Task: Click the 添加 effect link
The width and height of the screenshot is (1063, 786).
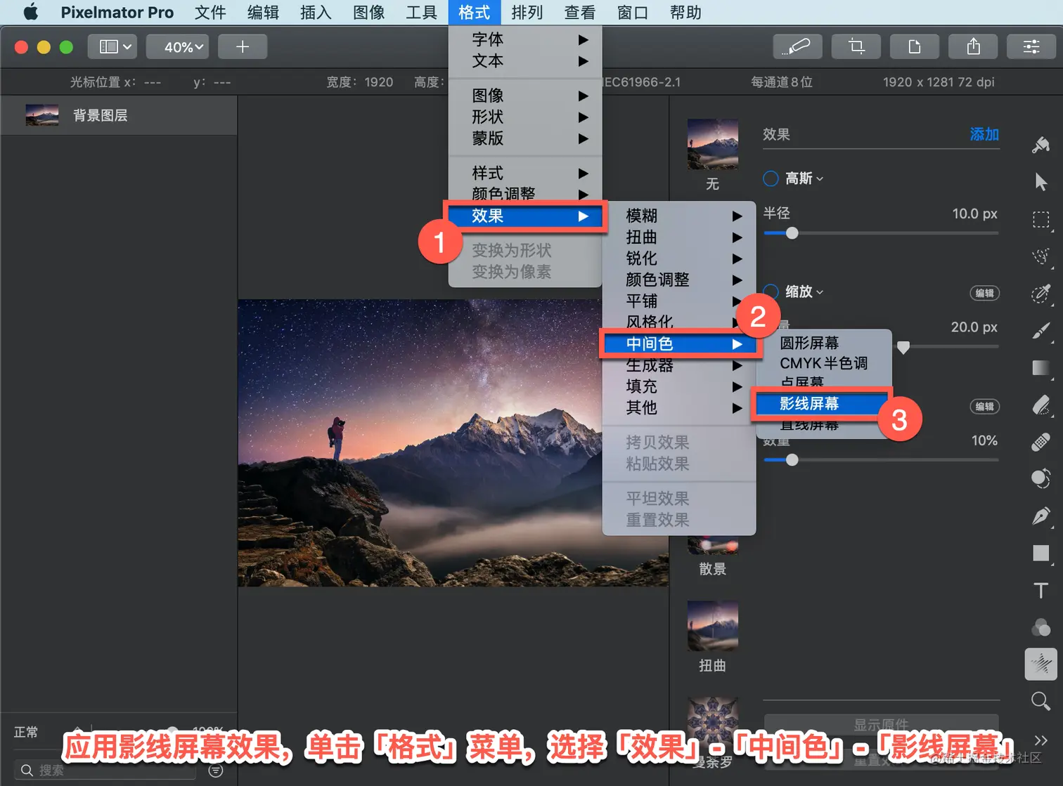Action: pyautogui.click(x=984, y=134)
